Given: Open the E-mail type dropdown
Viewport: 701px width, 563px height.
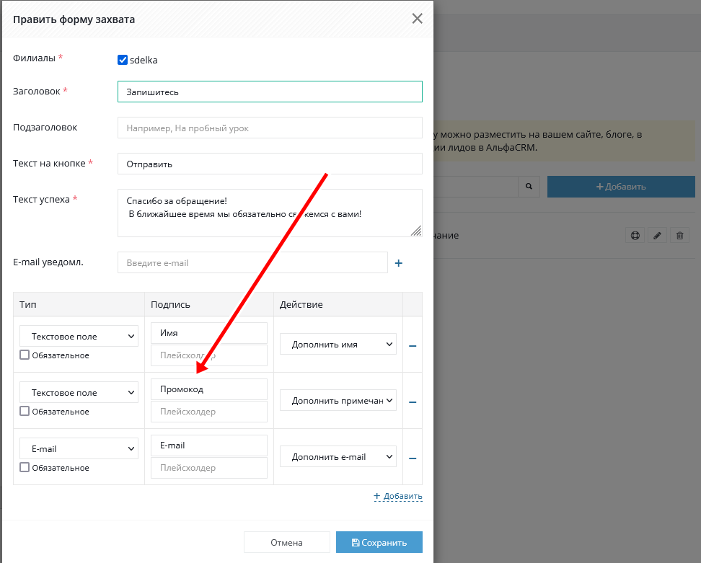Looking at the screenshot, I should tap(79, 448).
